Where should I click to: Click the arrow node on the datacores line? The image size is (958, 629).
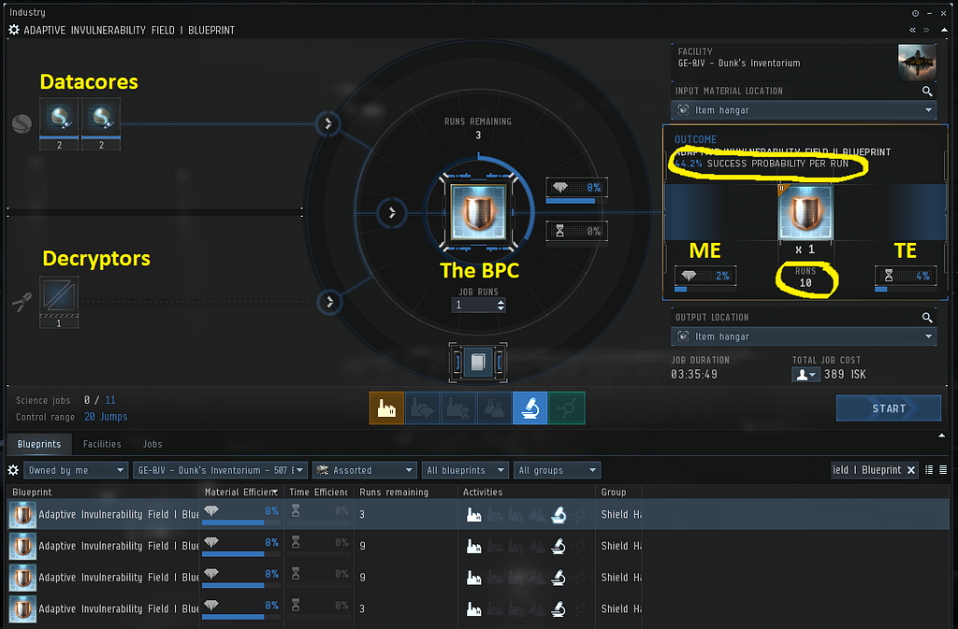(x=328, y=124)
